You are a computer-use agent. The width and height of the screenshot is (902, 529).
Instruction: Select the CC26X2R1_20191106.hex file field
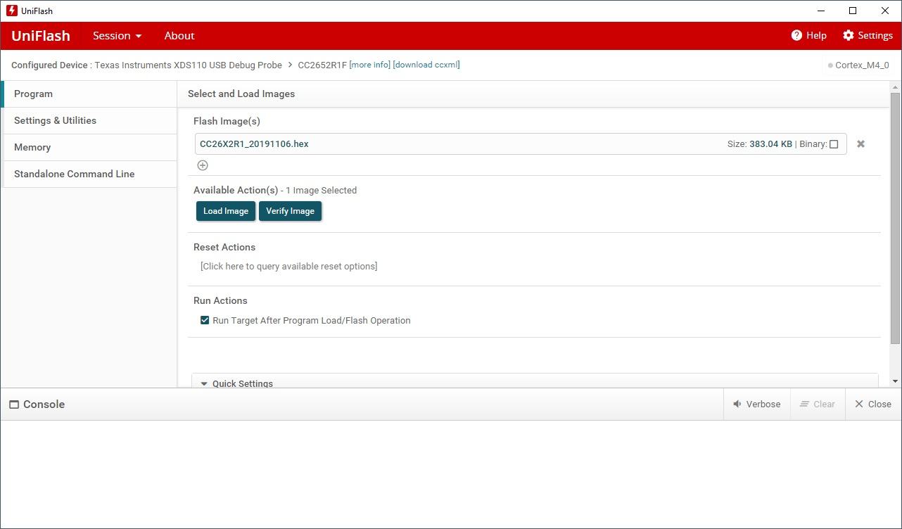[521, 144]
